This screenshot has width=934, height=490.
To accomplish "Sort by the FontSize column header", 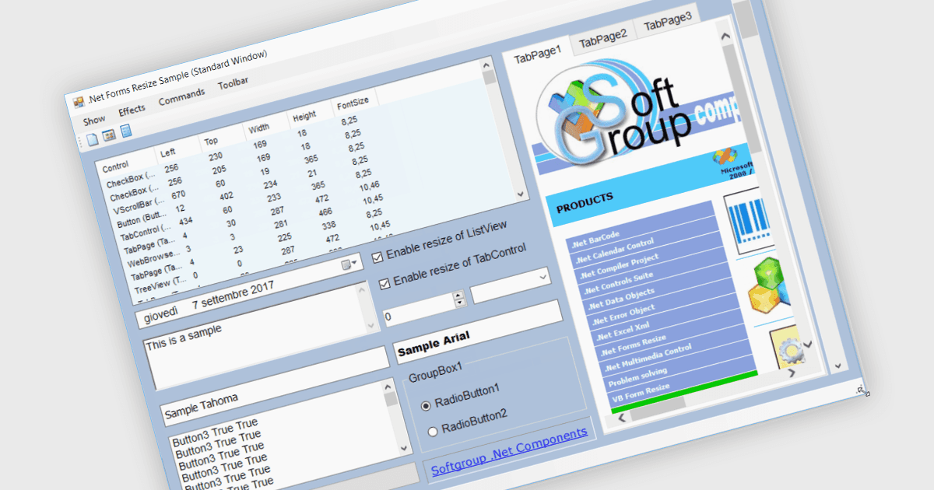I will click(x=352, y=102).
